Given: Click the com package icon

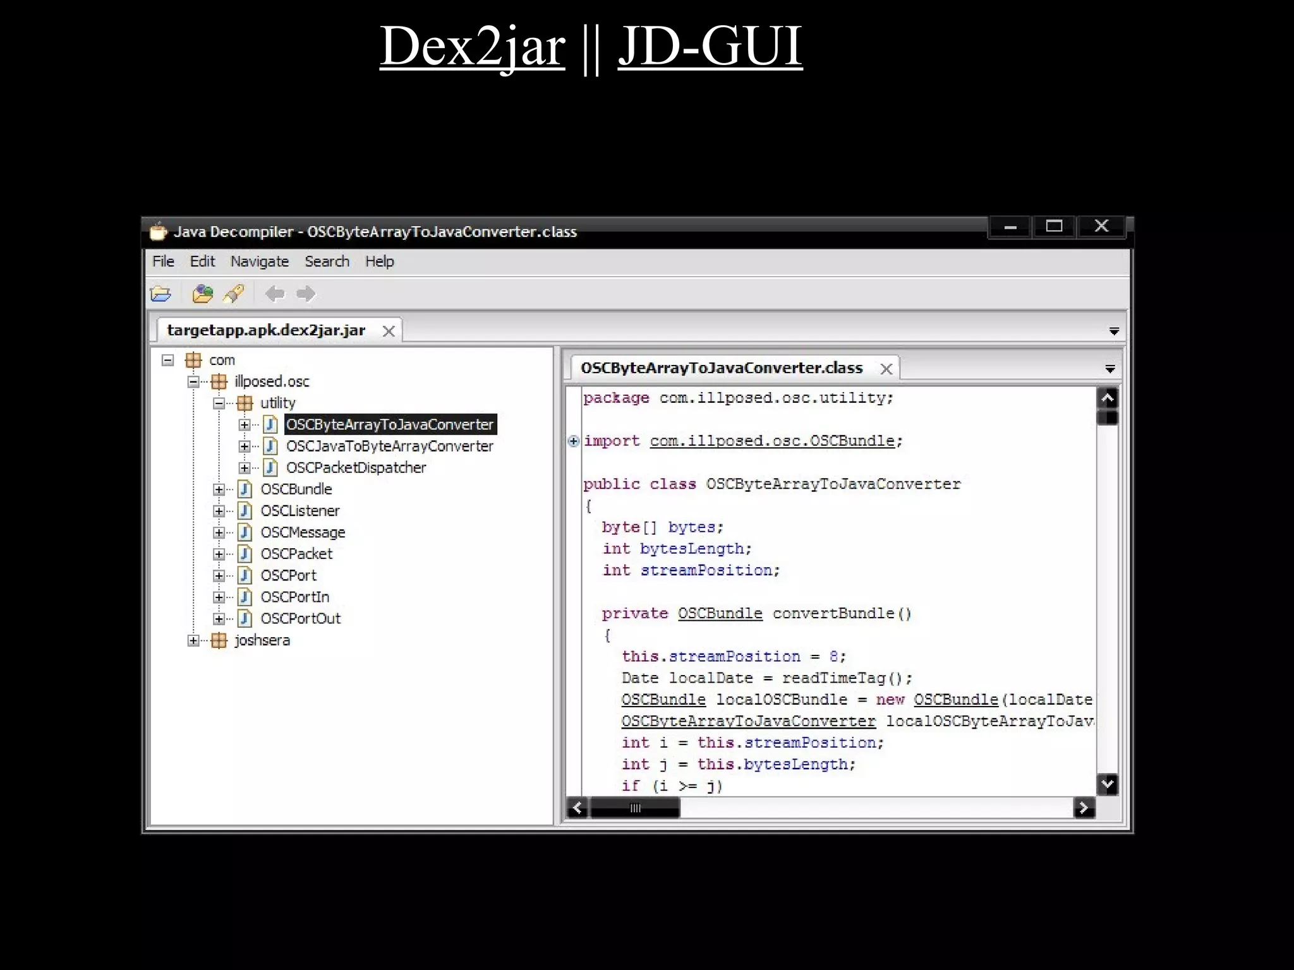Looking at the screenshot, I should pos(193,360).
